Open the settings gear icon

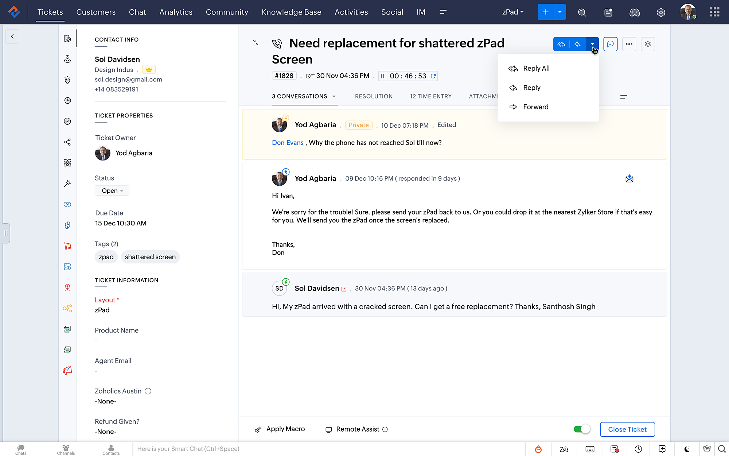point(661,12)
